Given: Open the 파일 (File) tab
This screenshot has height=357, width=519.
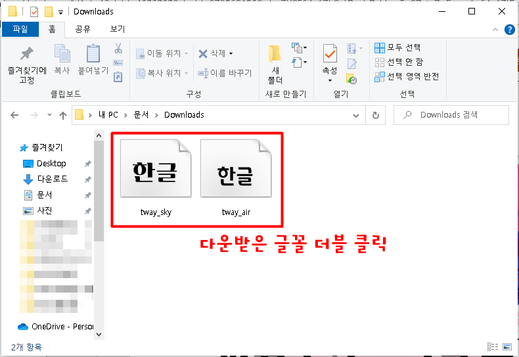Looking at the screenshot, I should [20, 30].
